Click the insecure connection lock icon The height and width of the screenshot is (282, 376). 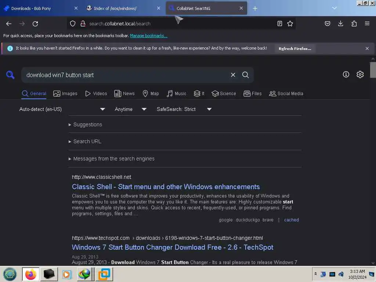point(83,23)
